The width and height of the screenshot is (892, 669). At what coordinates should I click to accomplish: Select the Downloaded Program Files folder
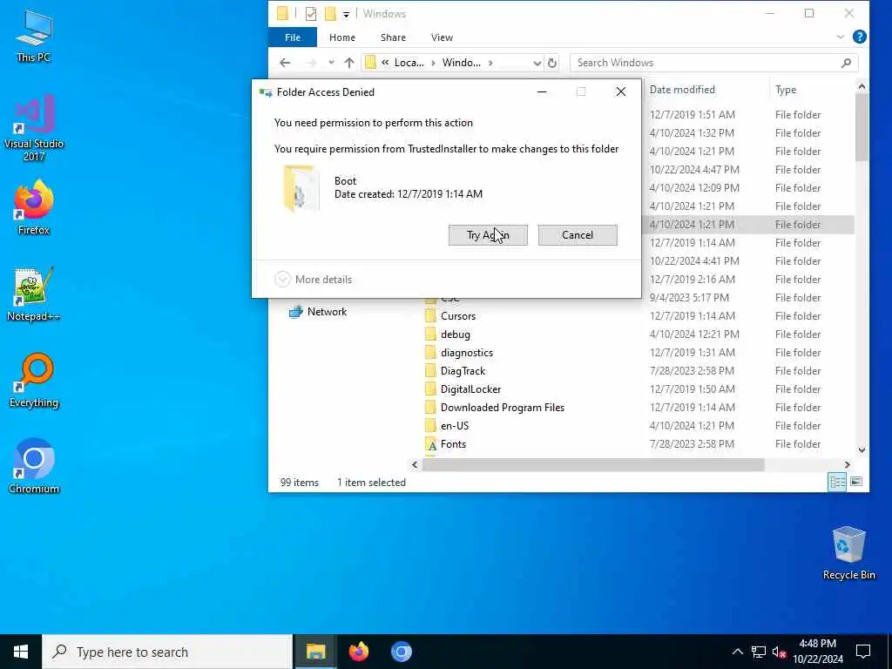click(503, 408)
